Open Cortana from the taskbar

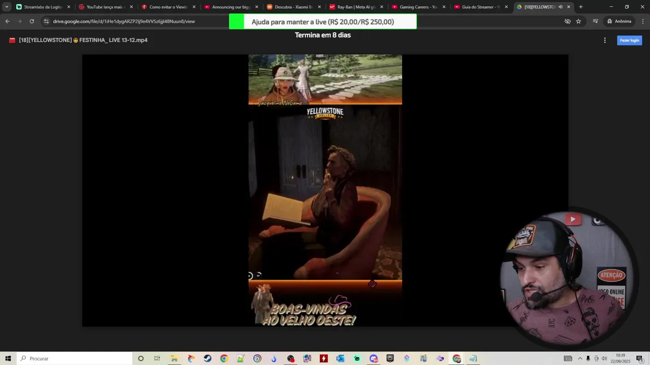tap(141, 358)
